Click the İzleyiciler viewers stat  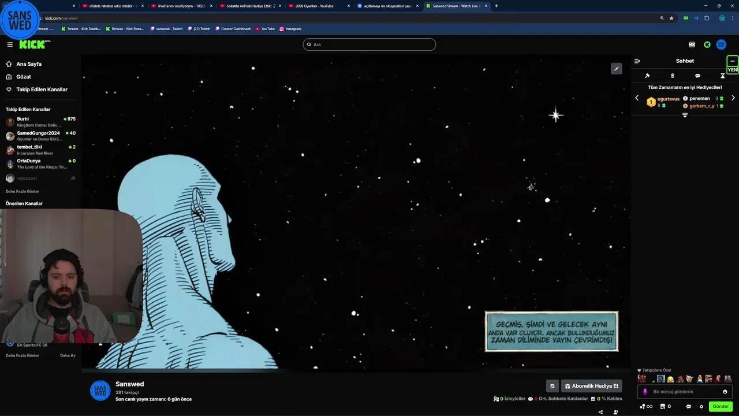point(509,399)
